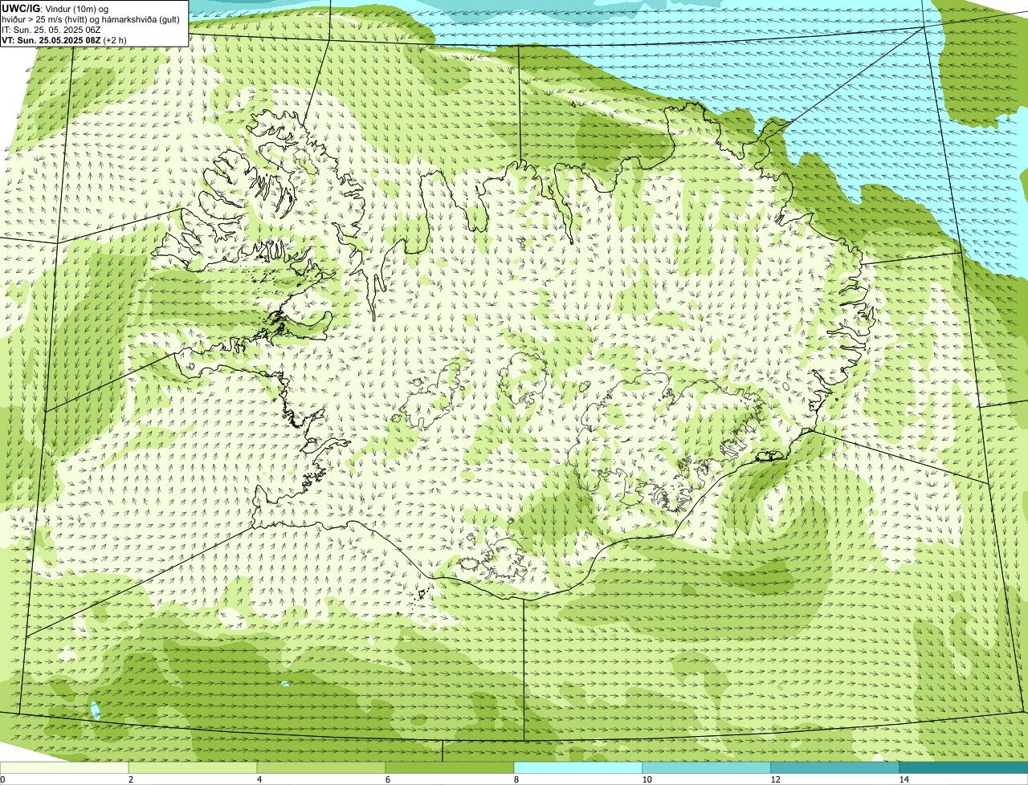Pick the 2–4 m/s light green colorbar segment
The image size is (1028, 785).
point(193,768)
